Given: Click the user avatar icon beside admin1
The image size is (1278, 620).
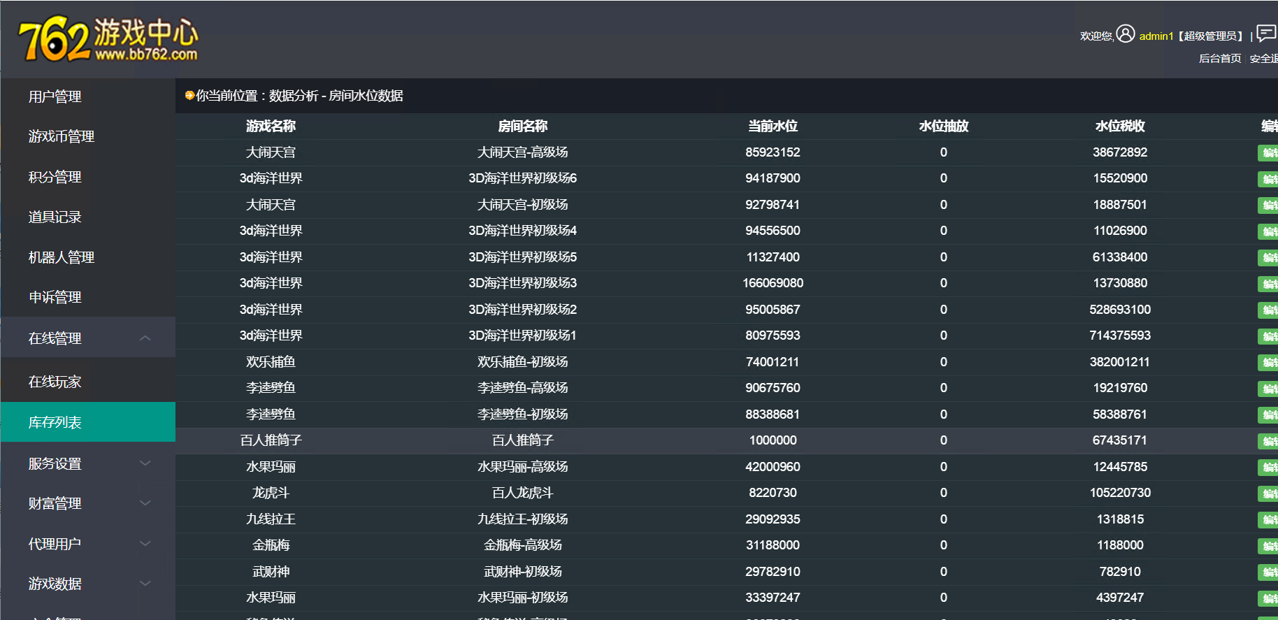Looking at the screenshot, I should (x=1125, y=34).
